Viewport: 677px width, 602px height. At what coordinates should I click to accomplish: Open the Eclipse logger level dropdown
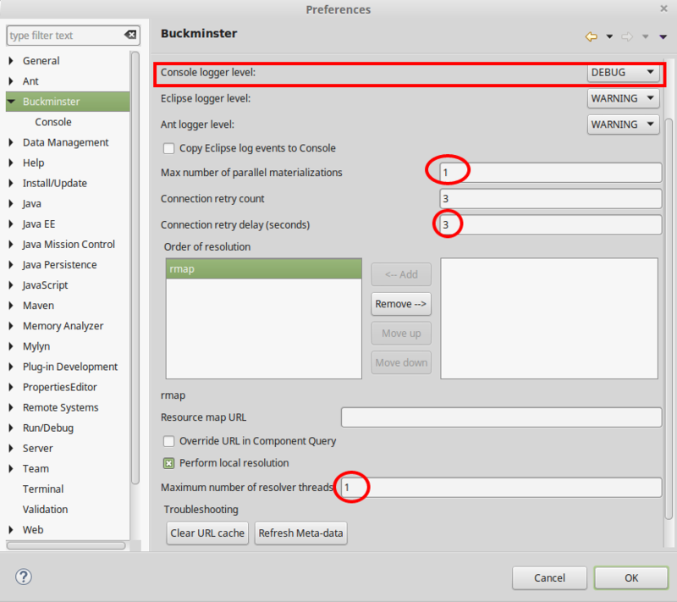[x=624, y=98]
